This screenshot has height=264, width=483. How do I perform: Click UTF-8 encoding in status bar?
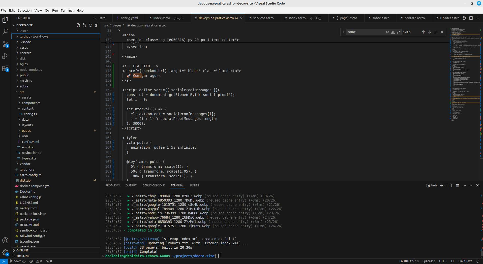[443, 261]
